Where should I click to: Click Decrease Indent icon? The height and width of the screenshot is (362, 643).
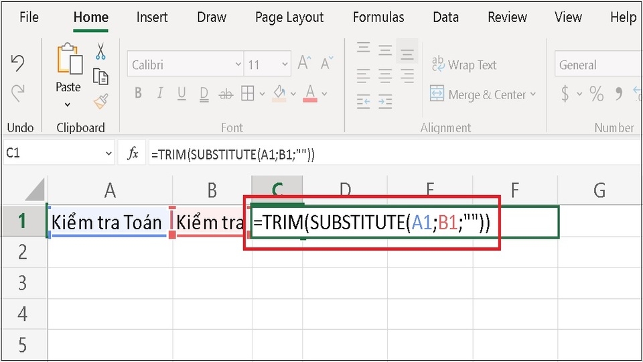pyautogui.click(x=363, y=101)
